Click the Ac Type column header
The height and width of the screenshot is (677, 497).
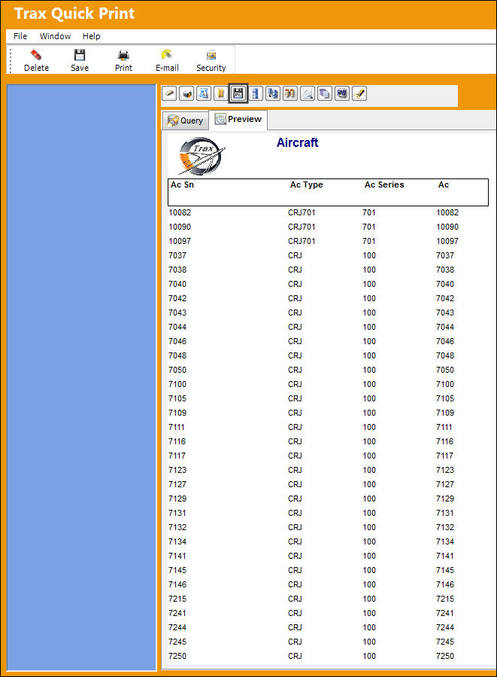point(307,184)
